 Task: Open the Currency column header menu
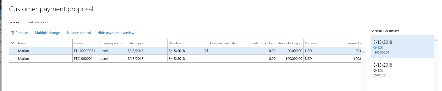(324, 43)
